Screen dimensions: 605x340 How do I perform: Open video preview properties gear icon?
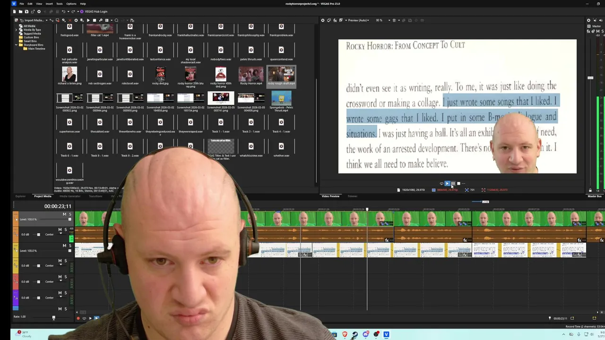(323, 20)
